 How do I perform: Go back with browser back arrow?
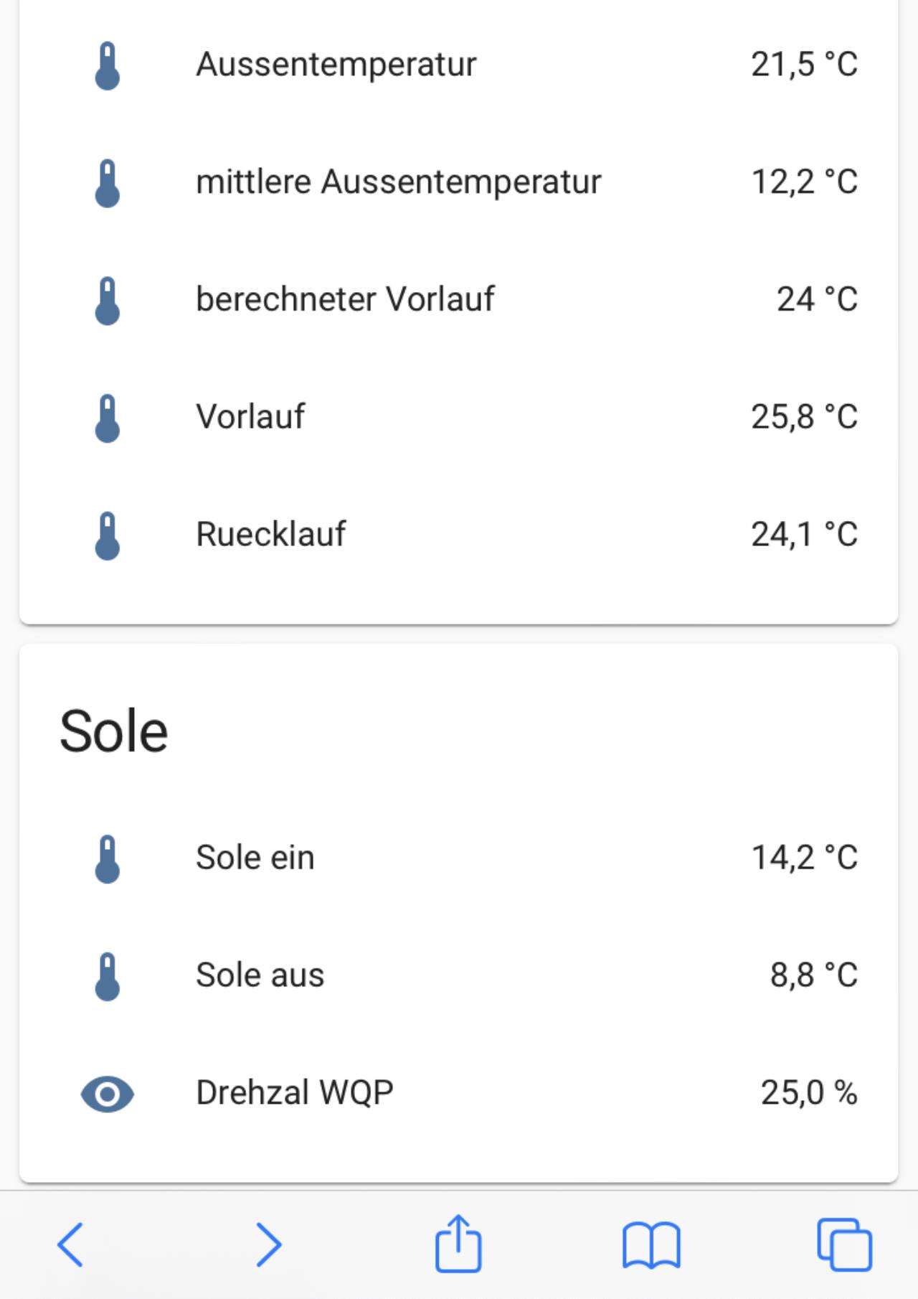click(x=70, y=1244)
